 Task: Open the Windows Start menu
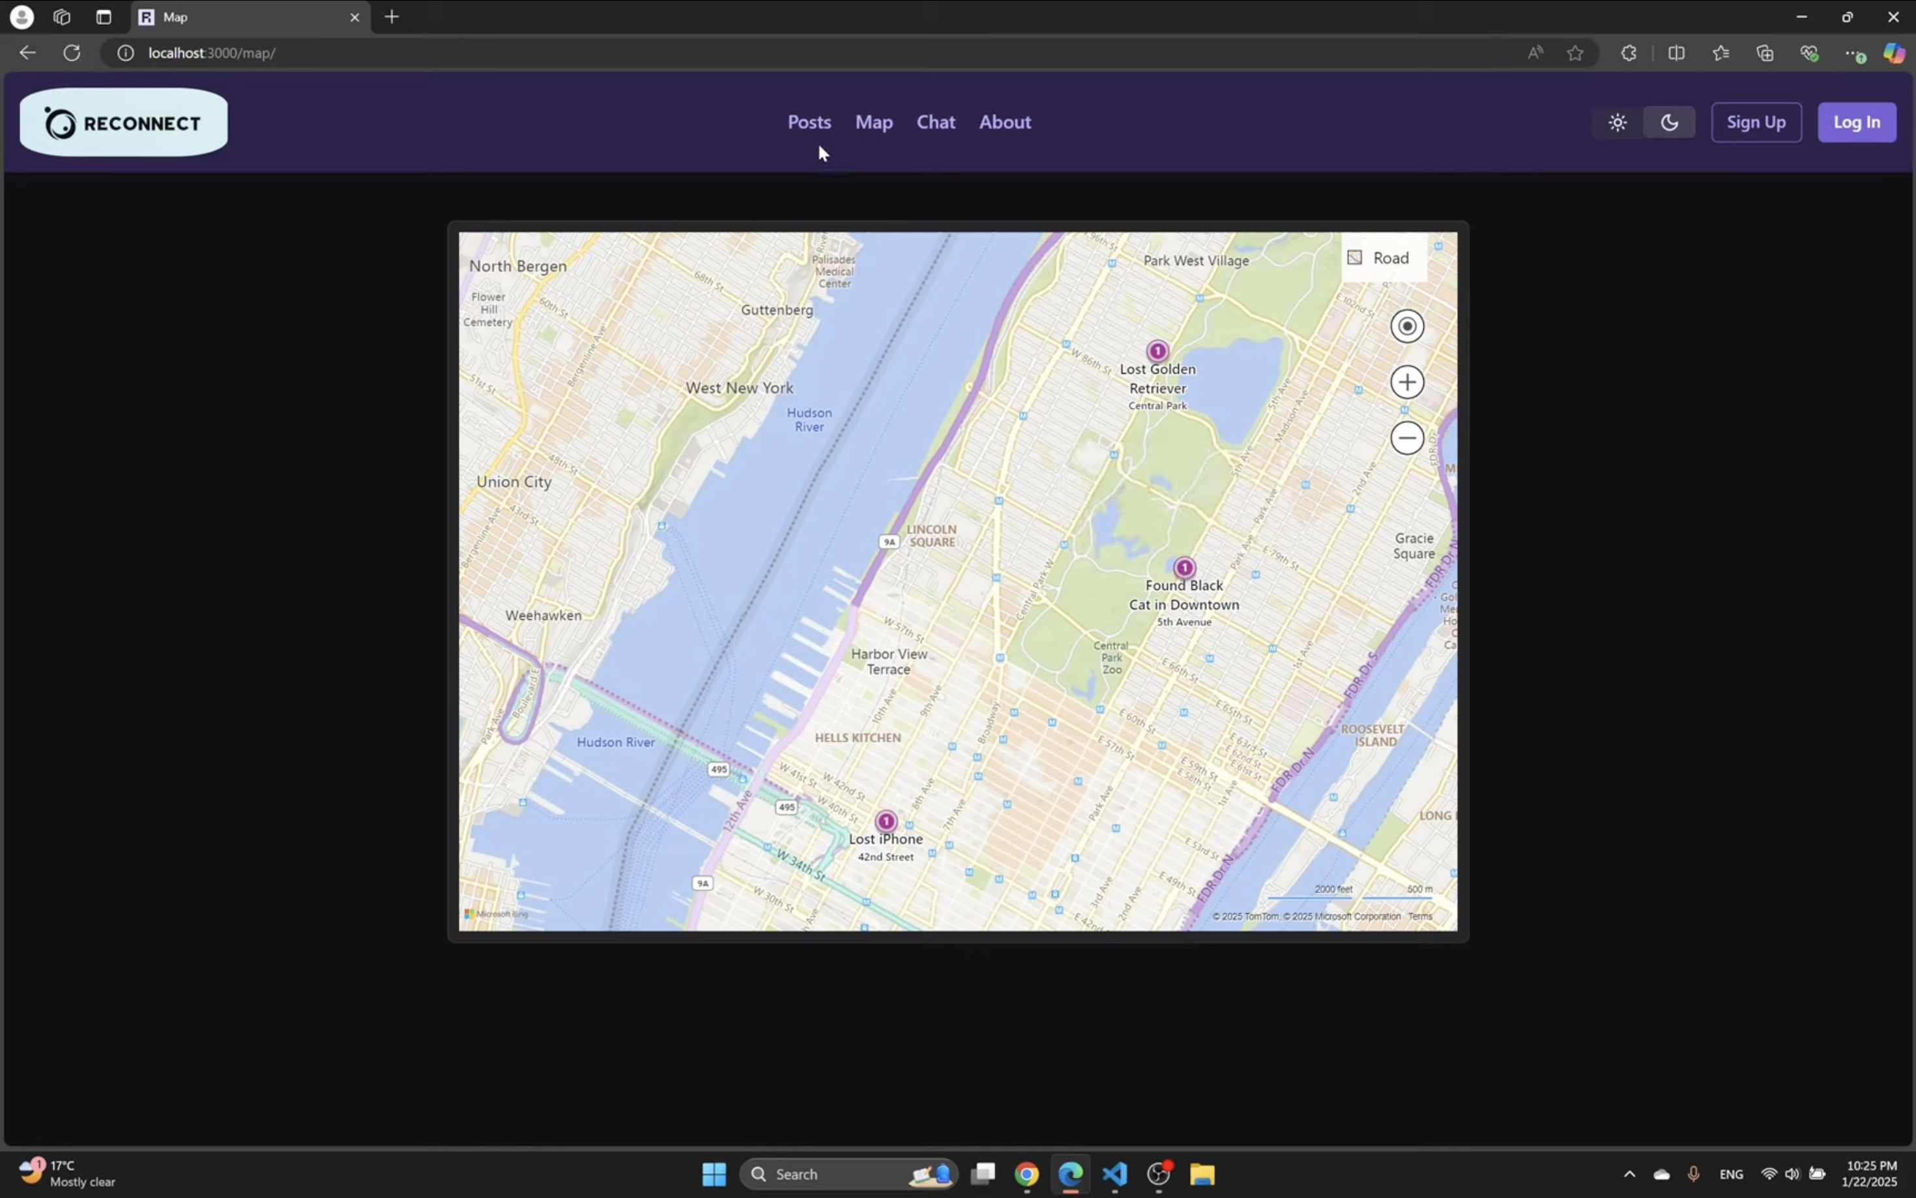point(714,1175)
